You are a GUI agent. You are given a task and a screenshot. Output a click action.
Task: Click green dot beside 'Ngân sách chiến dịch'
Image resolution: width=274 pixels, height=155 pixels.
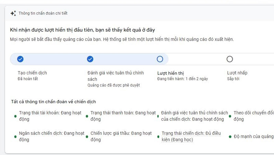pyautogui.click(x=15, y=137)
